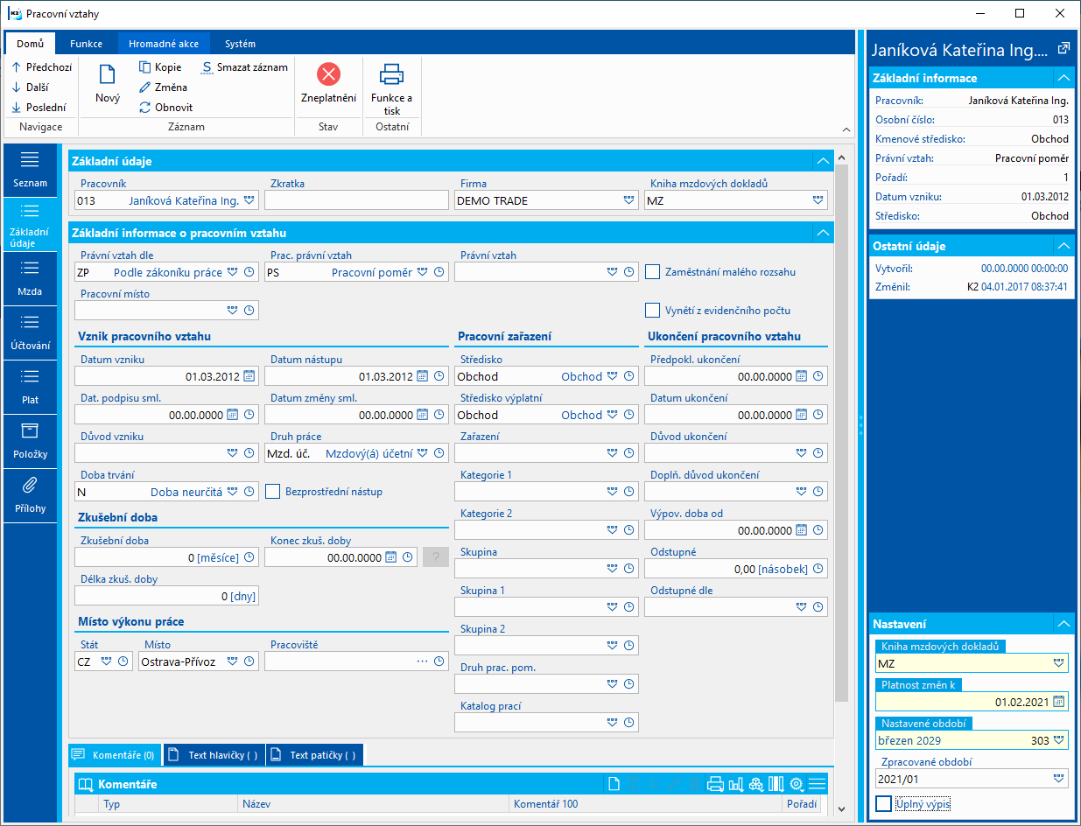
Task: Add new comment in Komentáře toolbar
Action: click(x=614, y=784)
